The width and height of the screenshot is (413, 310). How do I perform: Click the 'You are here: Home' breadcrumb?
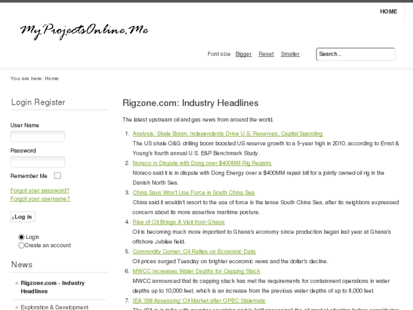point(35,78)
